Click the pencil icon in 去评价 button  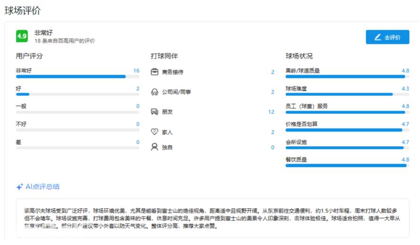click(377, 37)
